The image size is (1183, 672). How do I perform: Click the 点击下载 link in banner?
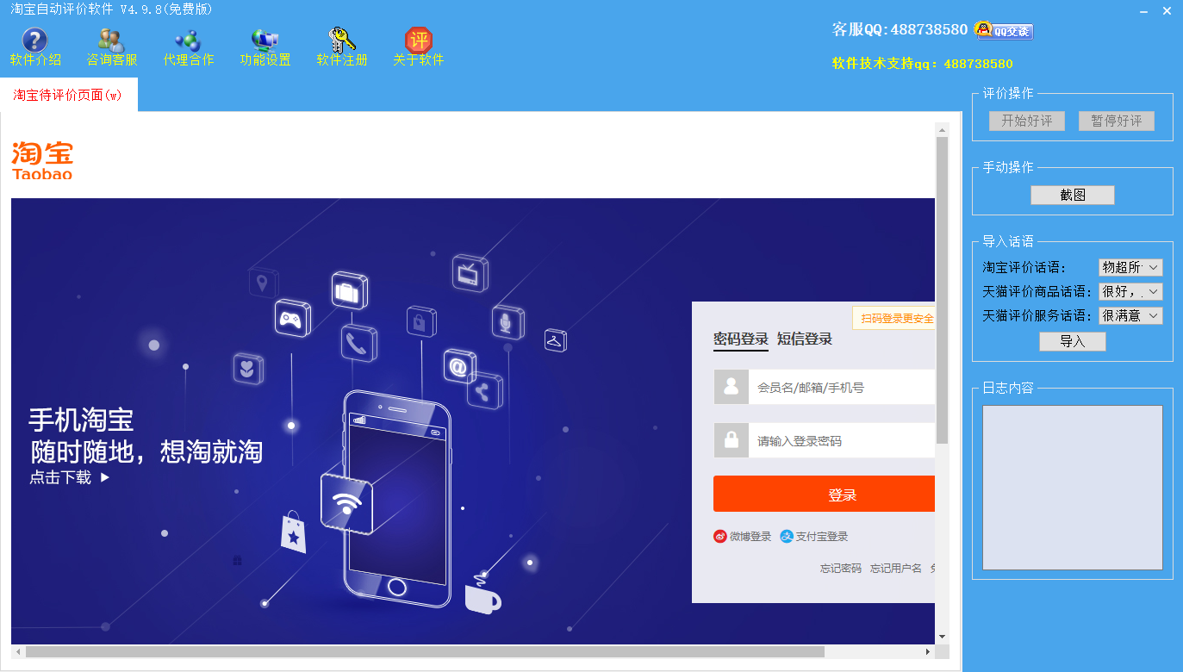click(70, 477)
